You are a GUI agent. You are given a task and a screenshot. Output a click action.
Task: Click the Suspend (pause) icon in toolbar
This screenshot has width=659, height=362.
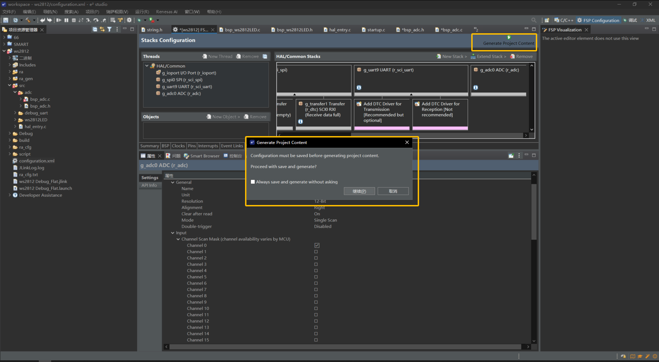66,20
